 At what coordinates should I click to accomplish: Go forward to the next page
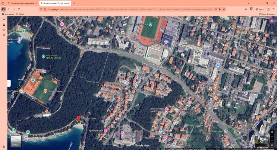tap(14, 9)
